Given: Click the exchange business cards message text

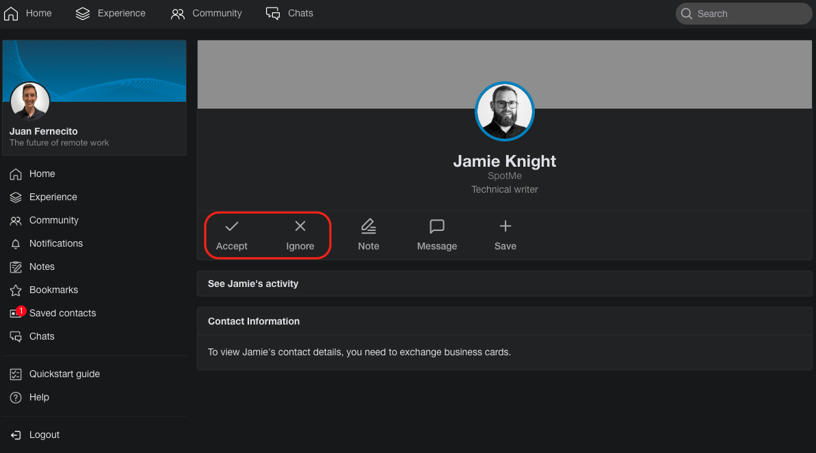Looking at the screenshot, I should pyautogui.click(x=359, y=352).
